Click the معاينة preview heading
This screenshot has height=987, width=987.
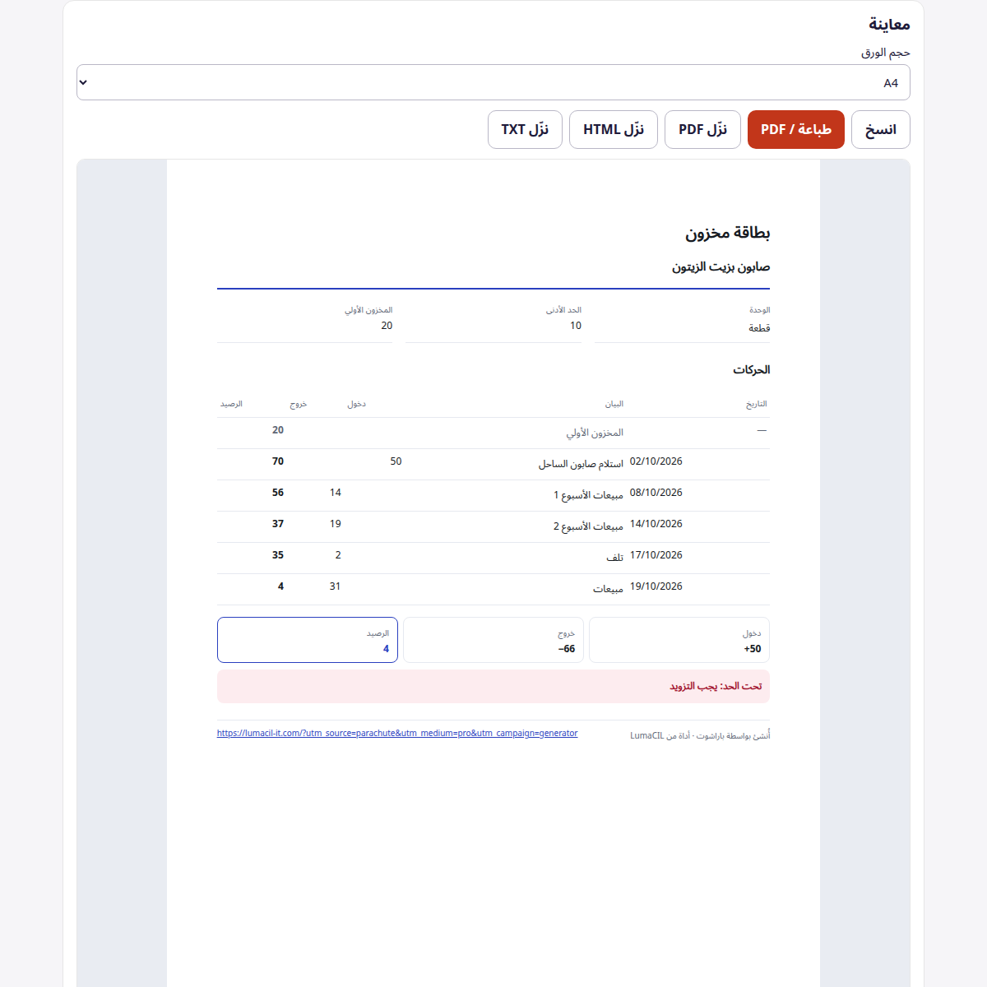click(889, 24)
